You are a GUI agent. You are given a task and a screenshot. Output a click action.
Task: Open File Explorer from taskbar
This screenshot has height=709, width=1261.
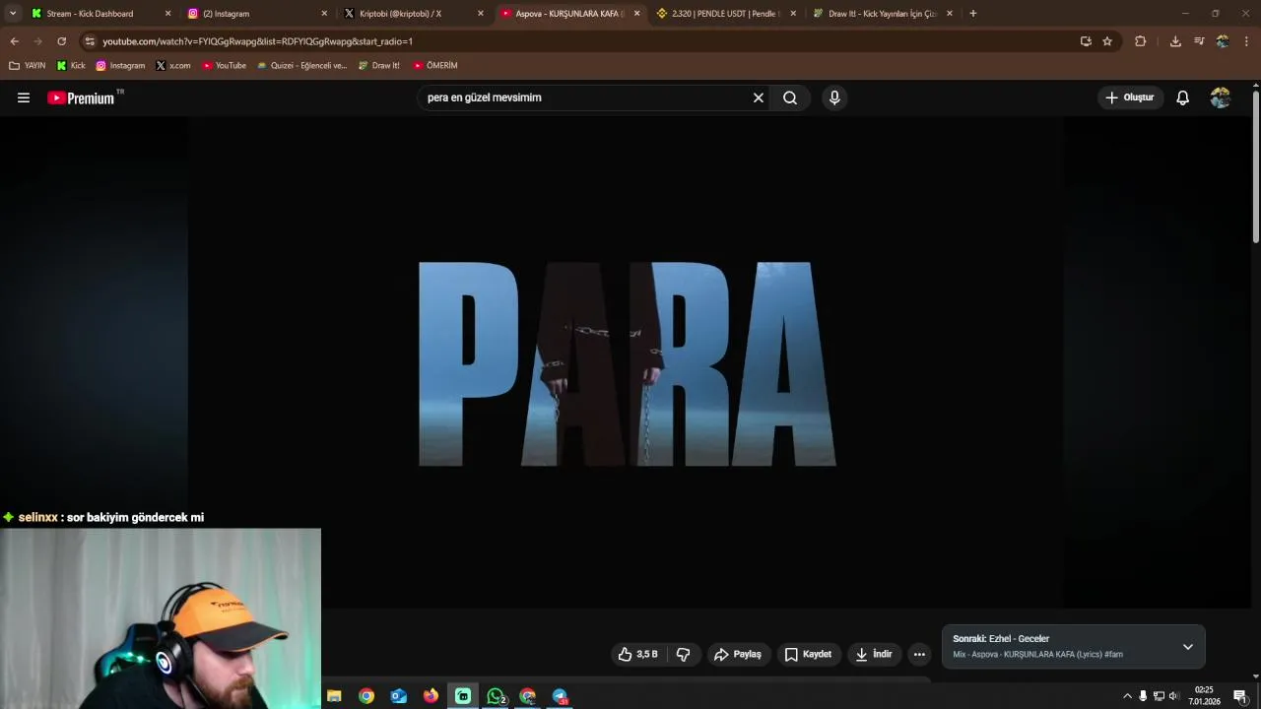pyautogui.click(x=334, y=696)
